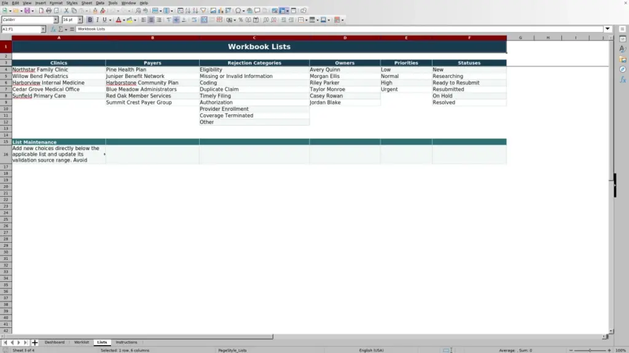Click the Add Decimal Place icon
Viewport: 629px width, 353px height.
click(266, 20)
